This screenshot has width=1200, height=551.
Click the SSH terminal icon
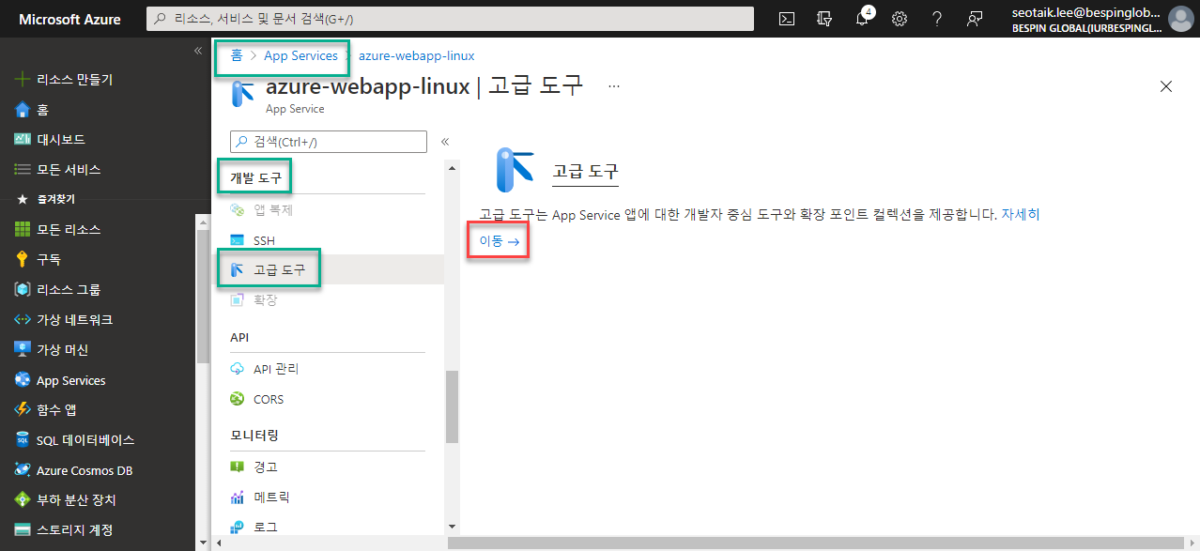[238, 241]
